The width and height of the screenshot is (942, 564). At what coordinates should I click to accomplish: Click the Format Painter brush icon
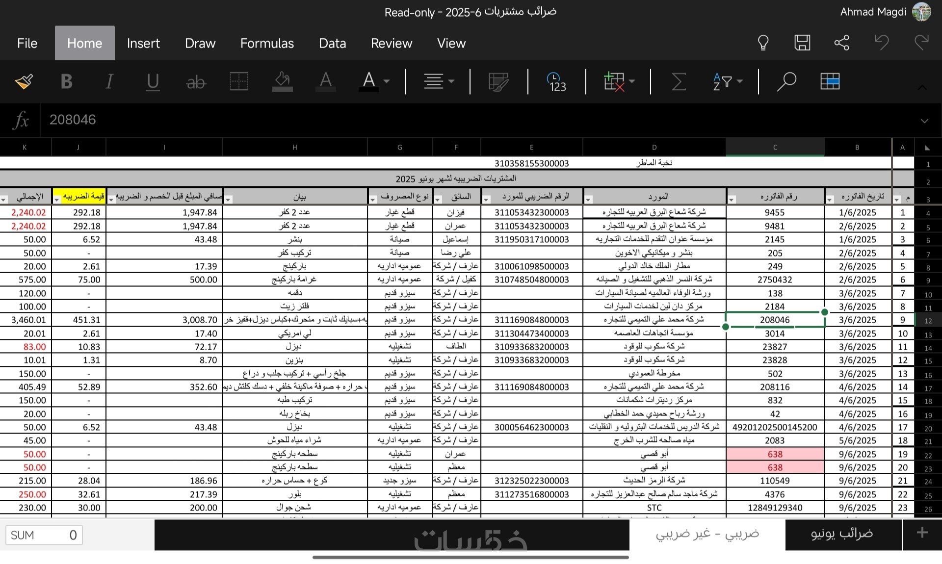[24, 81]
